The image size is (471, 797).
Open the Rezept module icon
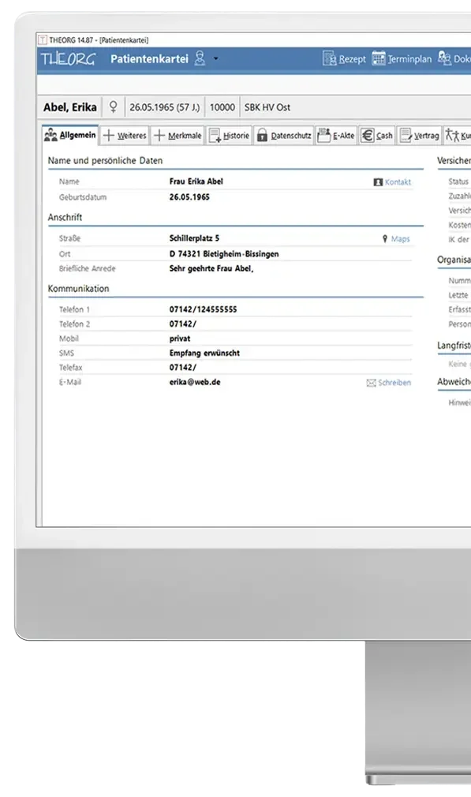[x=329, y=58]
